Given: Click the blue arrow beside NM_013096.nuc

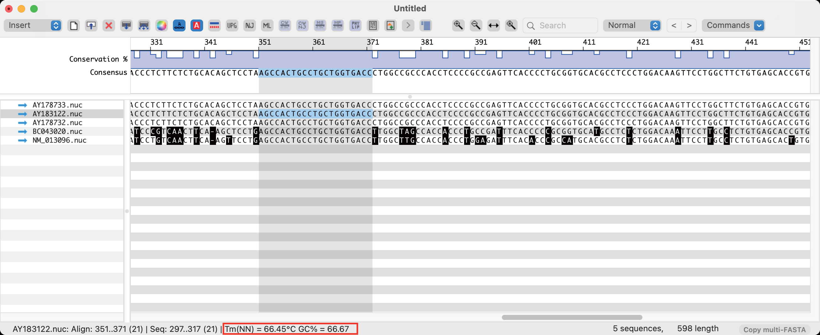Looking at the screenshot, I should (23, 140).
